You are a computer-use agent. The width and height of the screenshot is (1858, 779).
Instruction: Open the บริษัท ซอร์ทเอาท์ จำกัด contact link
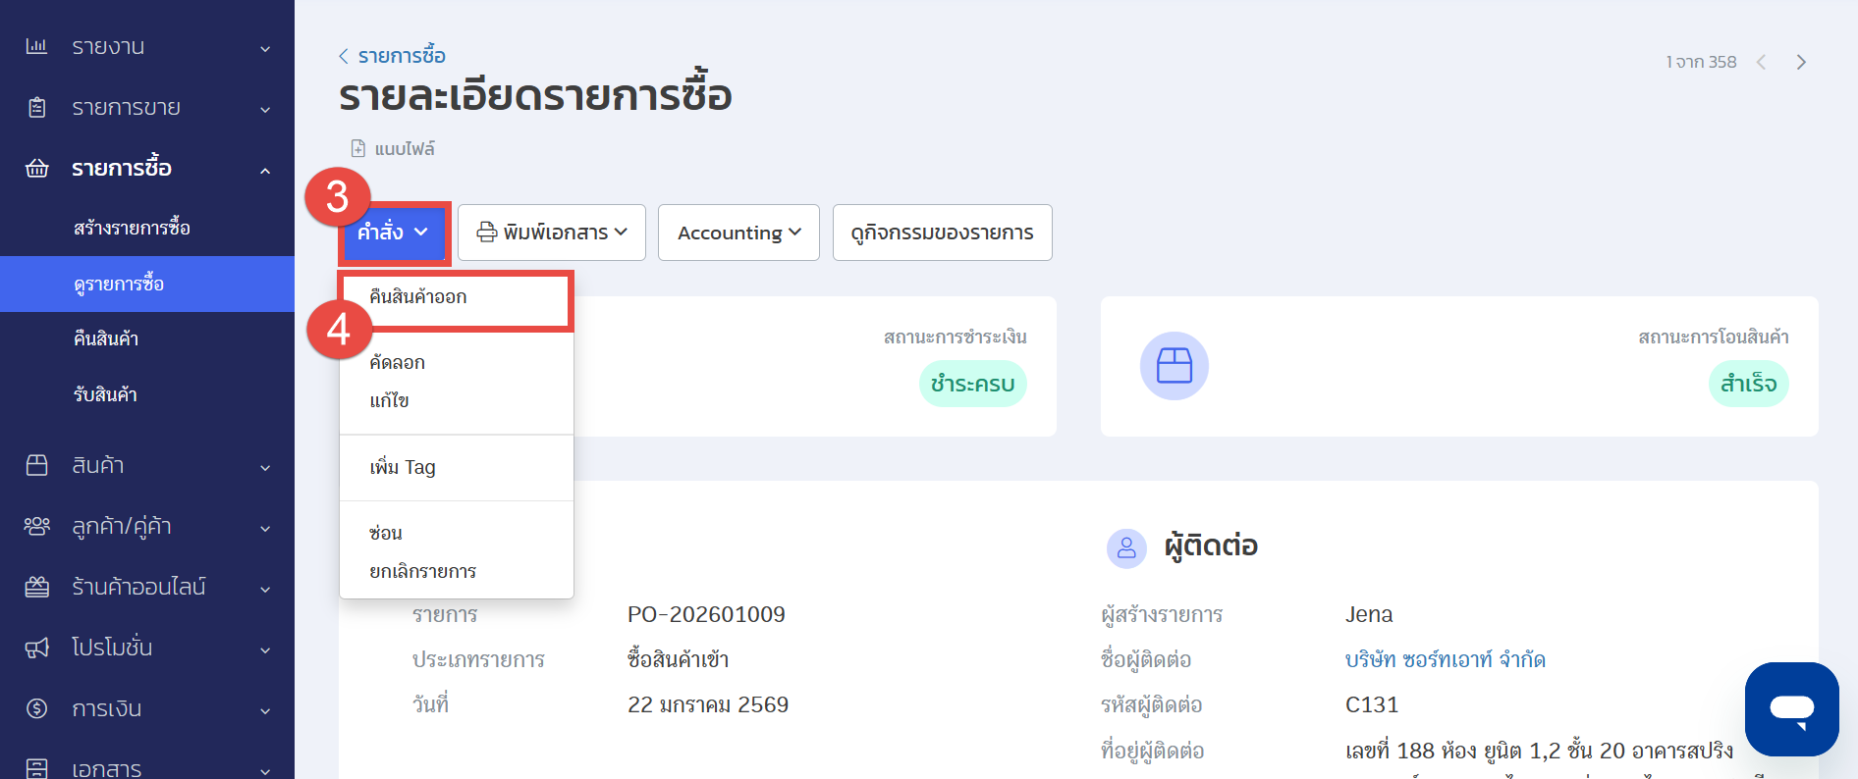click(x=1445, y=659)
